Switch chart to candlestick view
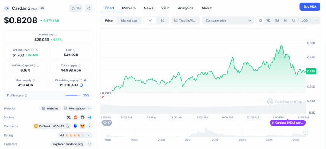 coord(163,20)
